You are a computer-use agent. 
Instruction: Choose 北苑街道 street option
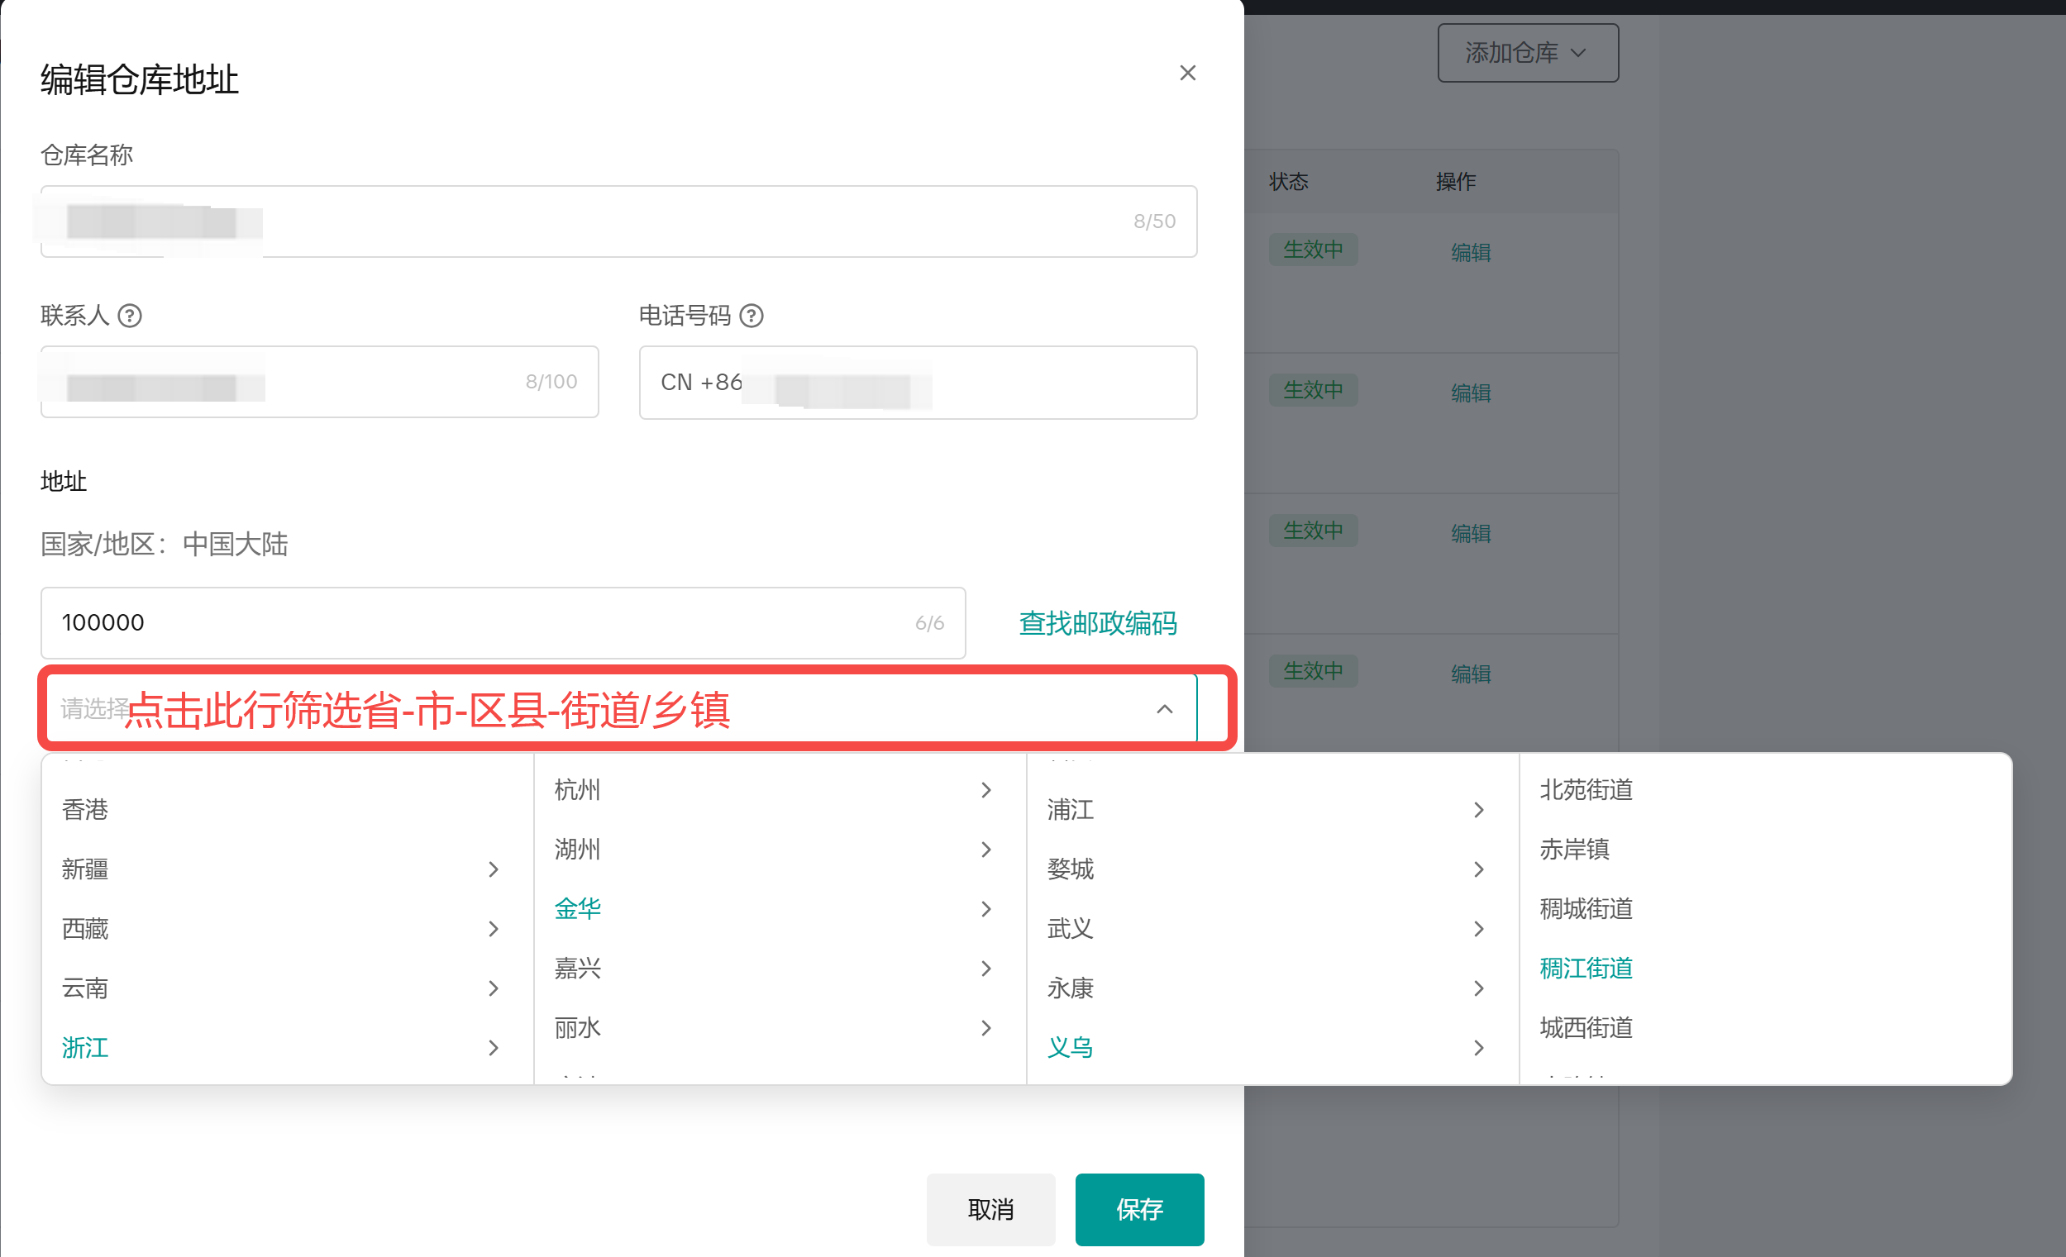[x=1586, y=789]
